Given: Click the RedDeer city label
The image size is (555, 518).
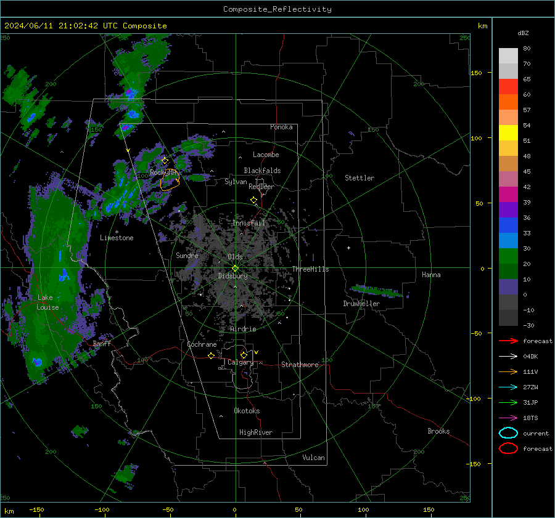Looking at the screenshot, I should tap(261, 187).
